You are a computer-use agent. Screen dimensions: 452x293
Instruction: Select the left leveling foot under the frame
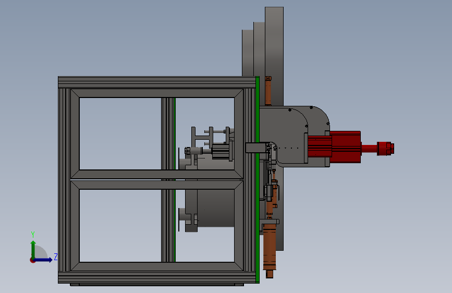tap(75, 285)
